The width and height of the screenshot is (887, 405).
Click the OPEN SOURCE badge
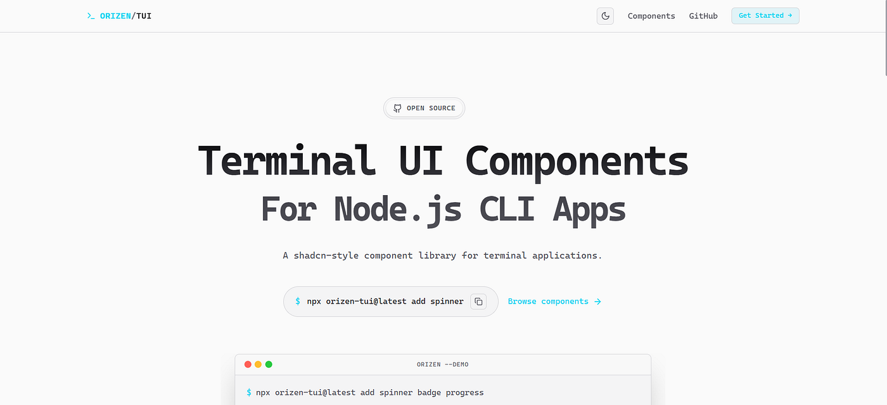pyautogui.click(x=424, y=108)
